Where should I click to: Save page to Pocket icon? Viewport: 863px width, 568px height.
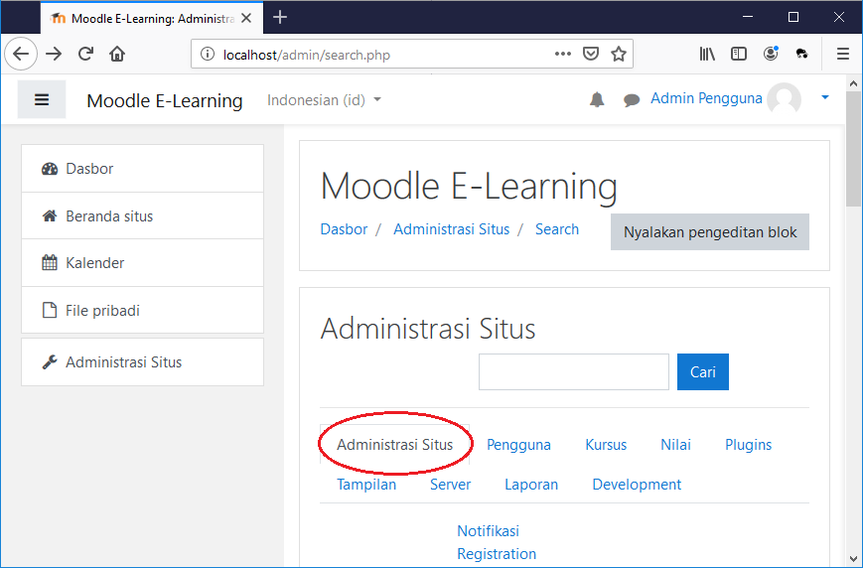(591, 54)
